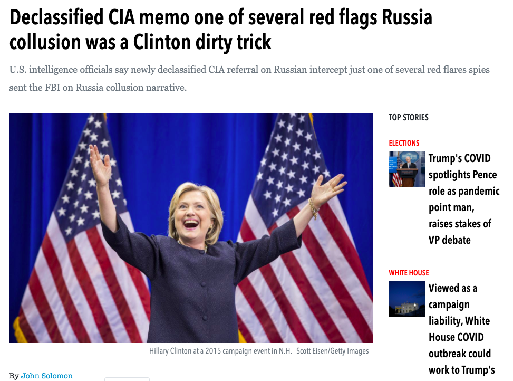Open the John Solomon author link
The height and width of the screenshot is (381, 513).
pos(47,376)
